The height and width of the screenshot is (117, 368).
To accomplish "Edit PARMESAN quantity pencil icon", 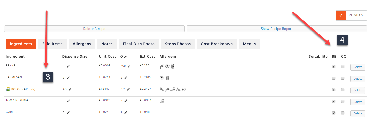I will tap(126, 78).
